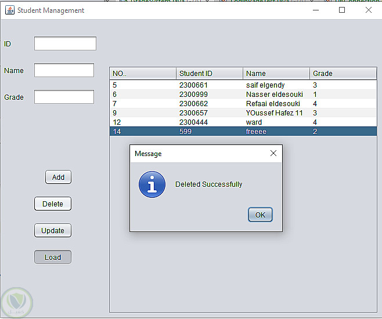Click the blue information icon in dialog
The height and width of the screenshot is (319, 382).
click(152, 184)
